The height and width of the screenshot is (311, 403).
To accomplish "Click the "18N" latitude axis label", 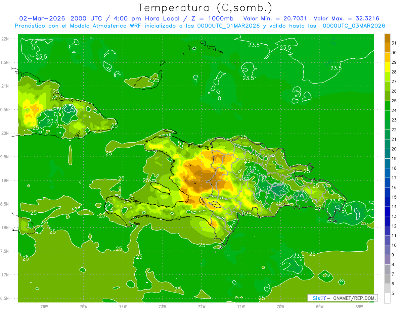I will pos(5,227).
